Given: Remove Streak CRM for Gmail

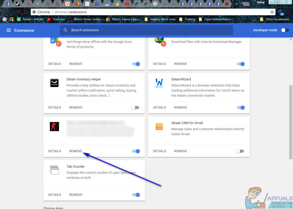Looking at the screenshot, I should (x=181, y=151).
